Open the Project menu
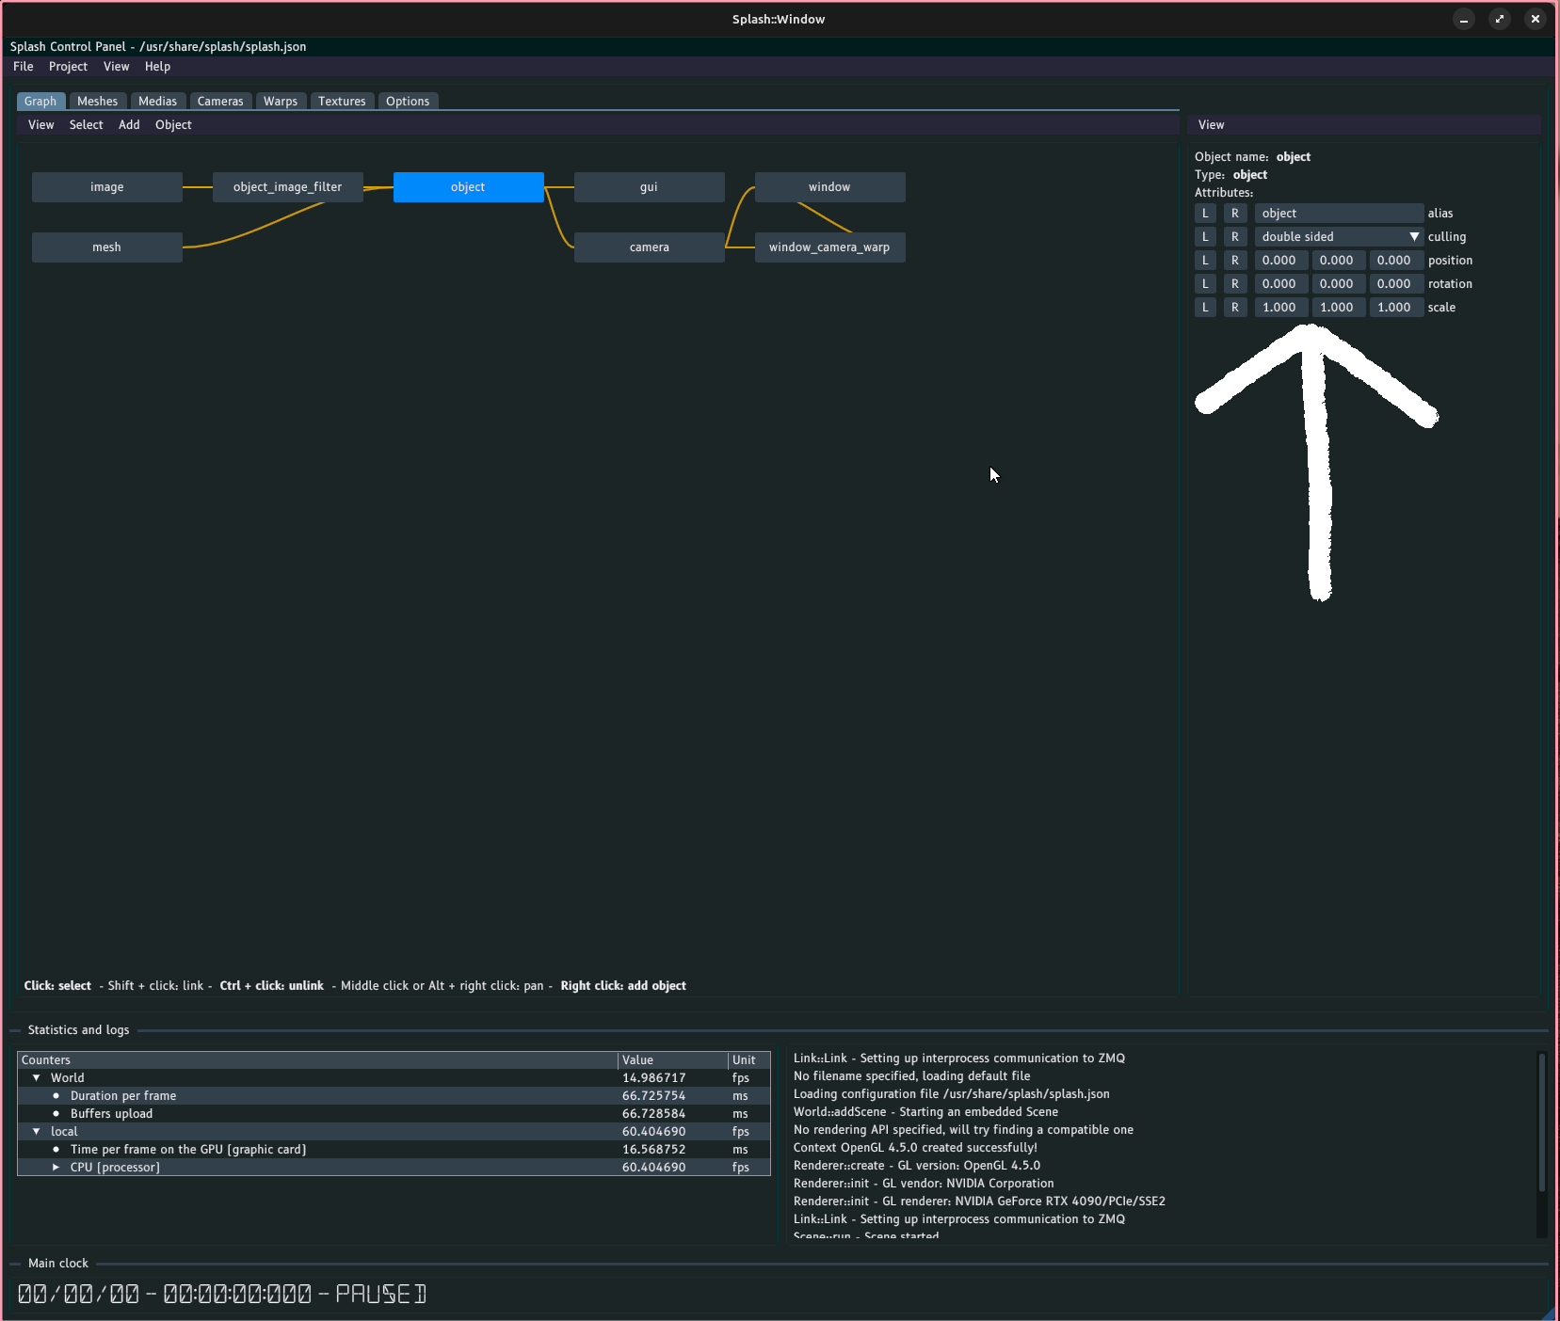The image size is (1560, 1321). coord(68,67)
